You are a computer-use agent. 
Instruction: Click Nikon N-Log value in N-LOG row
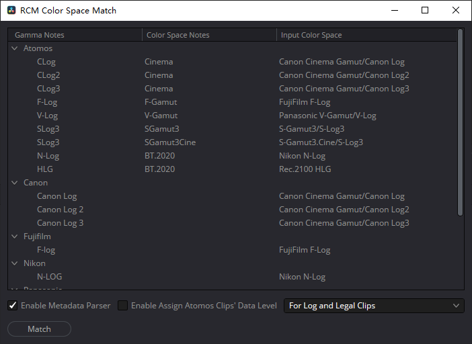[302, 277]
